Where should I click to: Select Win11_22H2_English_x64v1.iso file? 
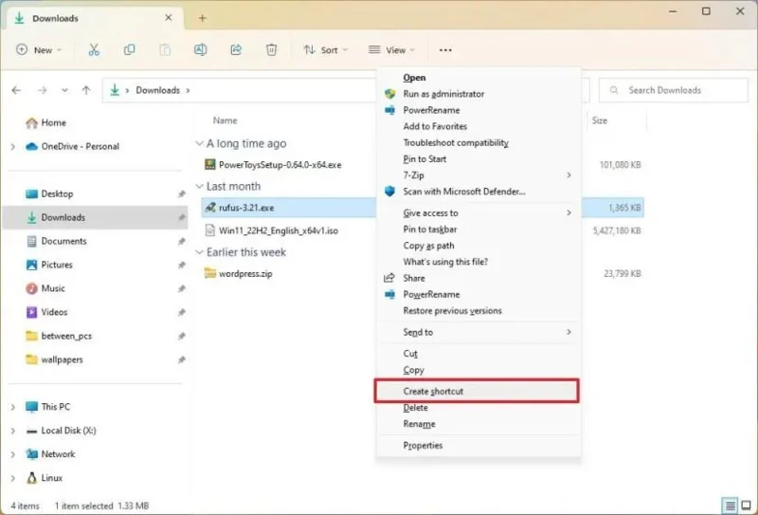pos(278,230)
